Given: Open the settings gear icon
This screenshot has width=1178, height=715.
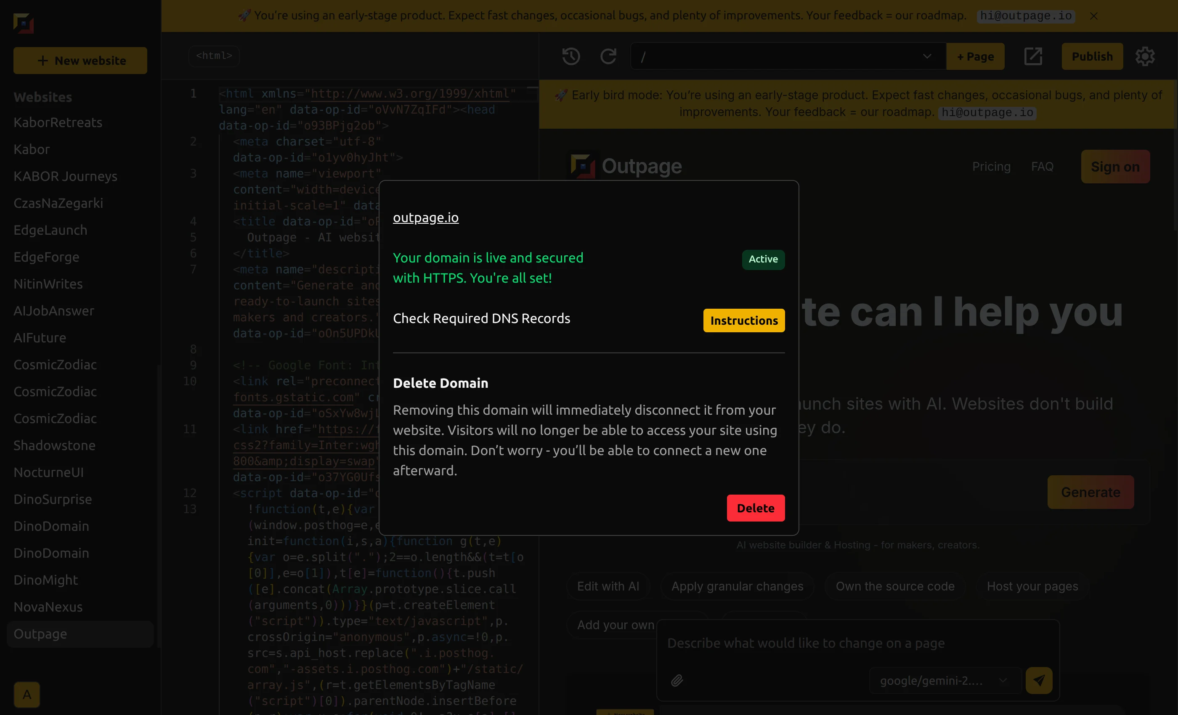Looking at the screenshot, I should (1145, 56).
